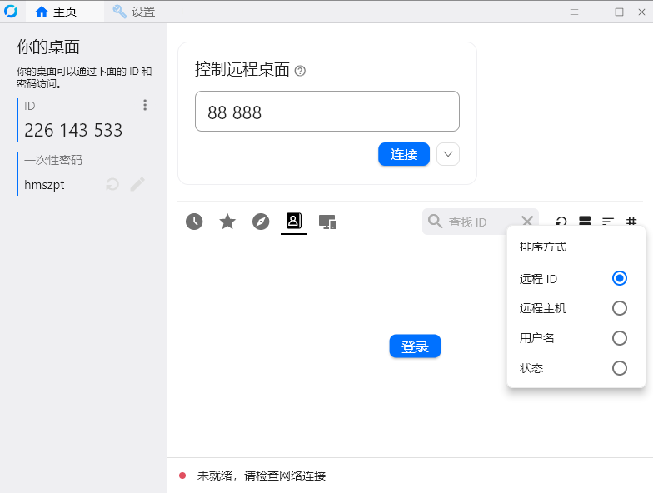Select 用户名 sort radio button
Image resolution: width=653 pixels, height=493 pixels.
point(620,338)
